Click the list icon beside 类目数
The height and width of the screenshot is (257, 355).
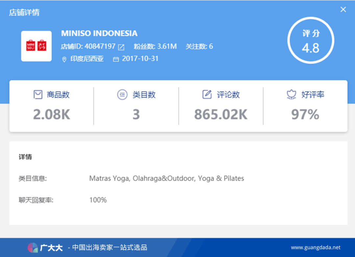click(122, 94)
